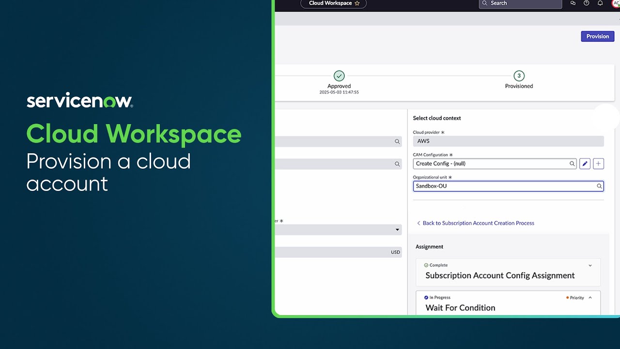
Task: Click the Approved step checkmark
Action: click(x=339, y=76)
